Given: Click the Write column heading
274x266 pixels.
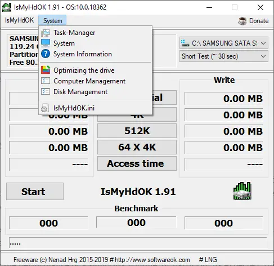Looking at the screenshot, I should click(224, 80).
